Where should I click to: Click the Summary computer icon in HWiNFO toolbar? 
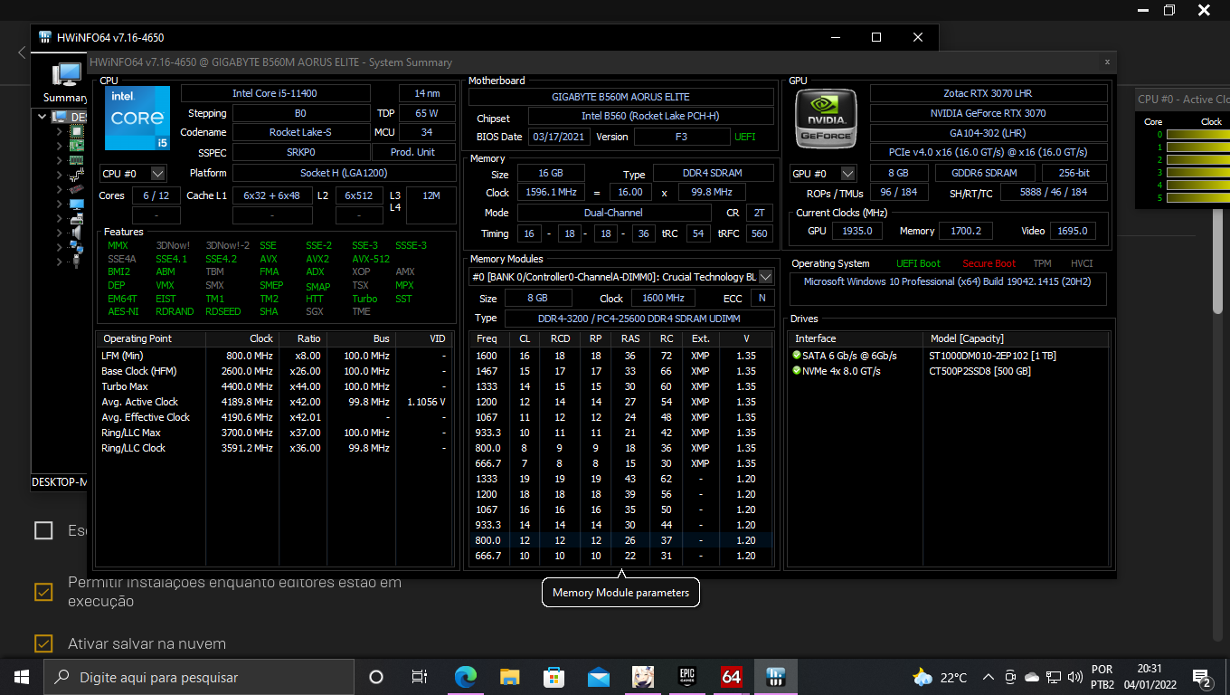[66, 76]
